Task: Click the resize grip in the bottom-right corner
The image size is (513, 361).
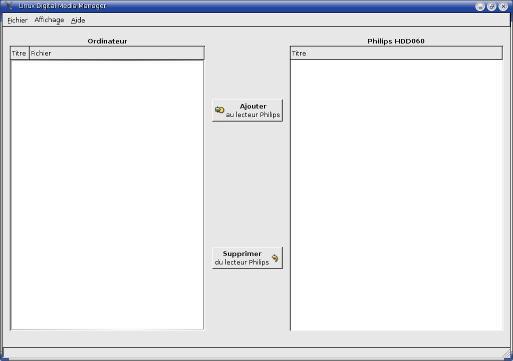Action: [506, 353]
